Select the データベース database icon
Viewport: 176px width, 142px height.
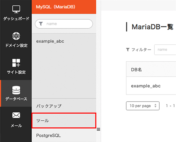click(x=16, y=90)
